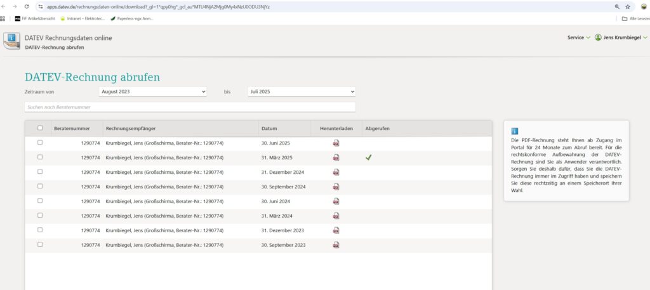Screen dimensions: 650x290
Task: Download PDF invoice dated 31. März 2024
Action: tap(336, 216)
